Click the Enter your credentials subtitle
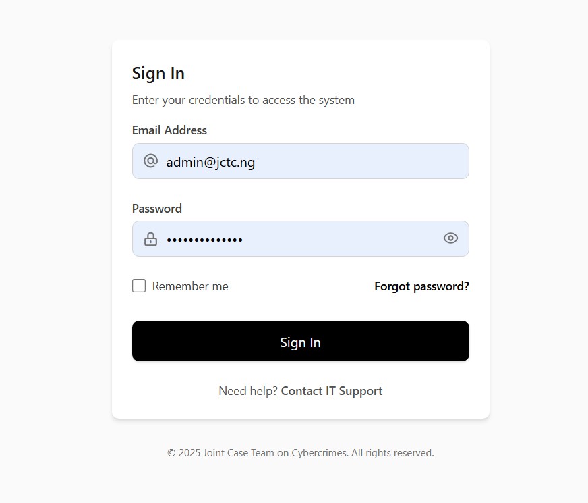588x503 pixels. [243, 100]
